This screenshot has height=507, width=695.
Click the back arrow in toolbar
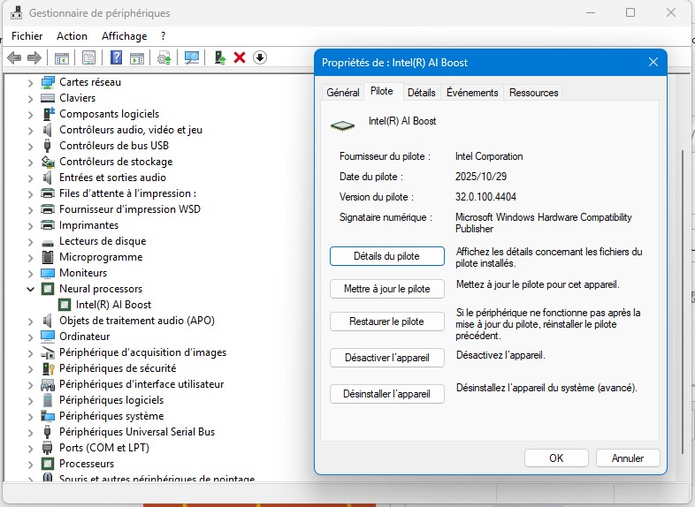[x=14, y=58]
